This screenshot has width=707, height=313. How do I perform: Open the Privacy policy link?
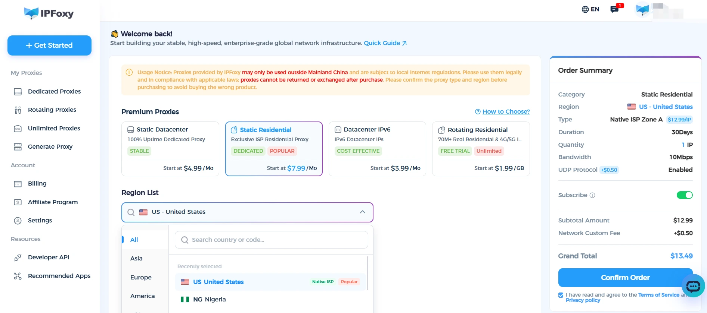tap(583, 300)
